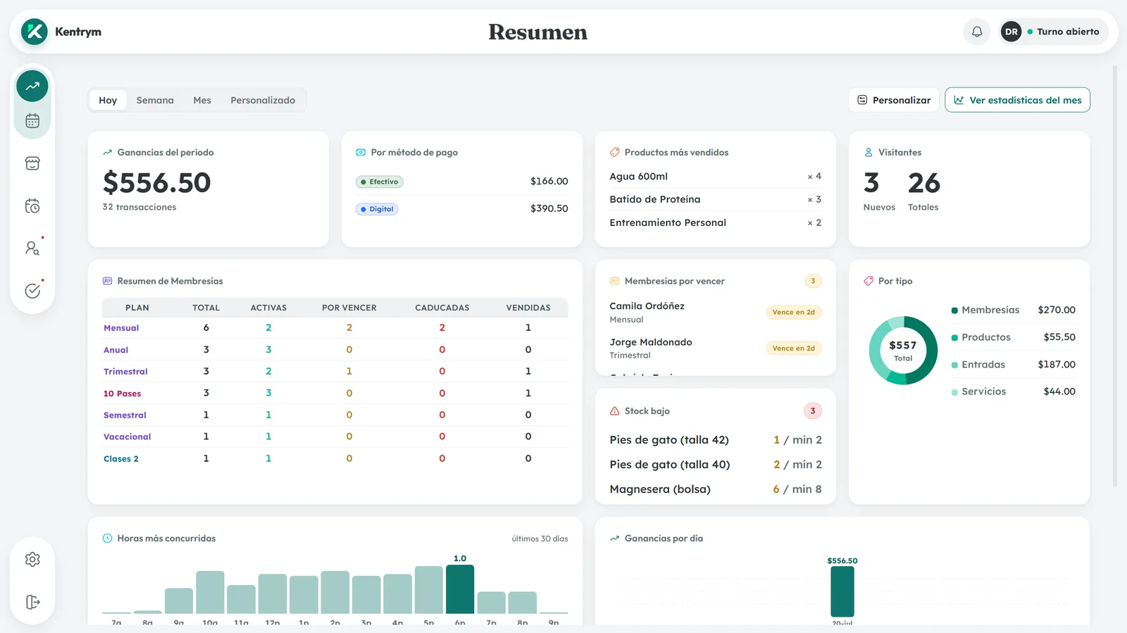
Task: Switch to the Semana tab
Action: click(155, 100)
